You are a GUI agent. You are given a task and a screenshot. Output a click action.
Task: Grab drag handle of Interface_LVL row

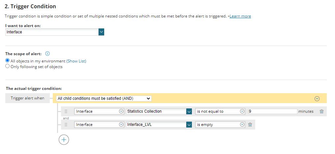[66, 125]
